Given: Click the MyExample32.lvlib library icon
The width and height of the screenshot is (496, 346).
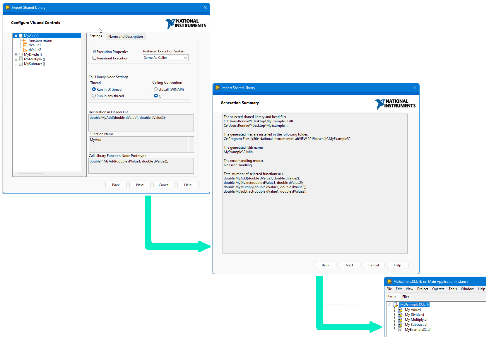Looking at the screenshot, I should pyautogui.click(x=396, y=305).
